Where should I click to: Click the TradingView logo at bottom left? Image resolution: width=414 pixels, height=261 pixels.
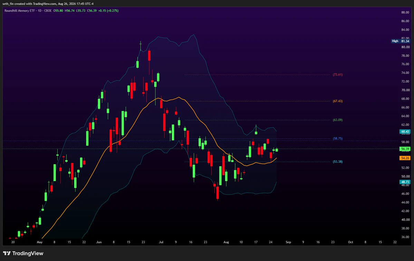(23, 253)
